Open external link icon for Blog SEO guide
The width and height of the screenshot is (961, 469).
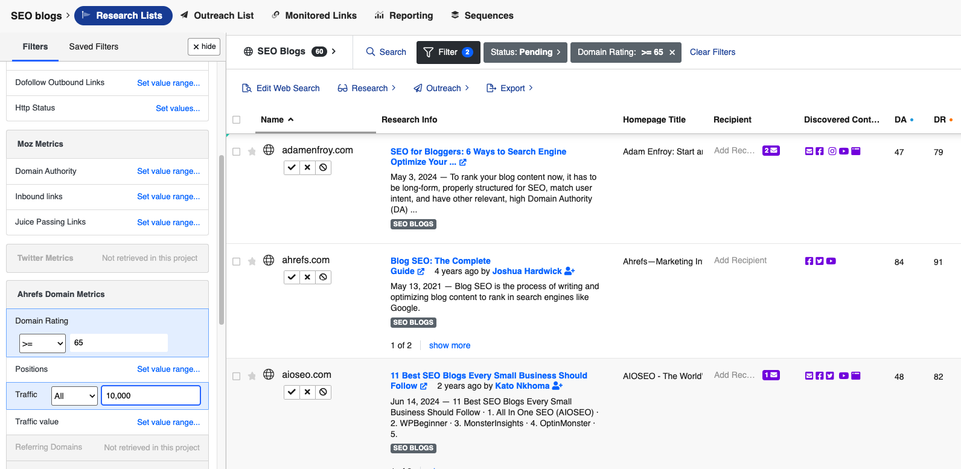(421, 272)
